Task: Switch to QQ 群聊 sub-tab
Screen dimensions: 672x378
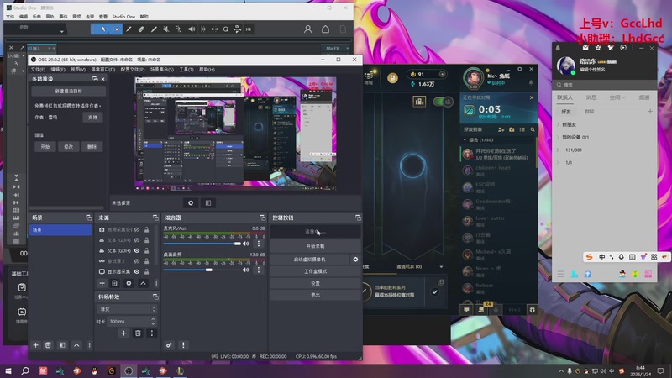Action: (590, 112)
